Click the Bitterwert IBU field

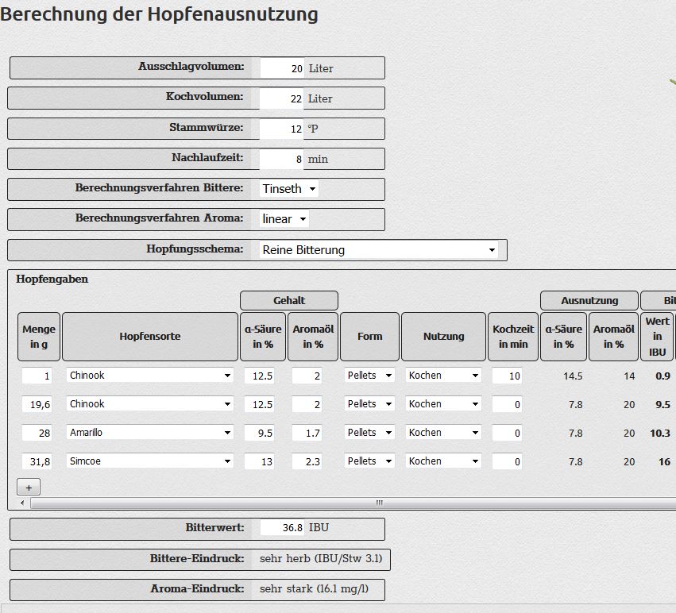click(x=282, y=528)
